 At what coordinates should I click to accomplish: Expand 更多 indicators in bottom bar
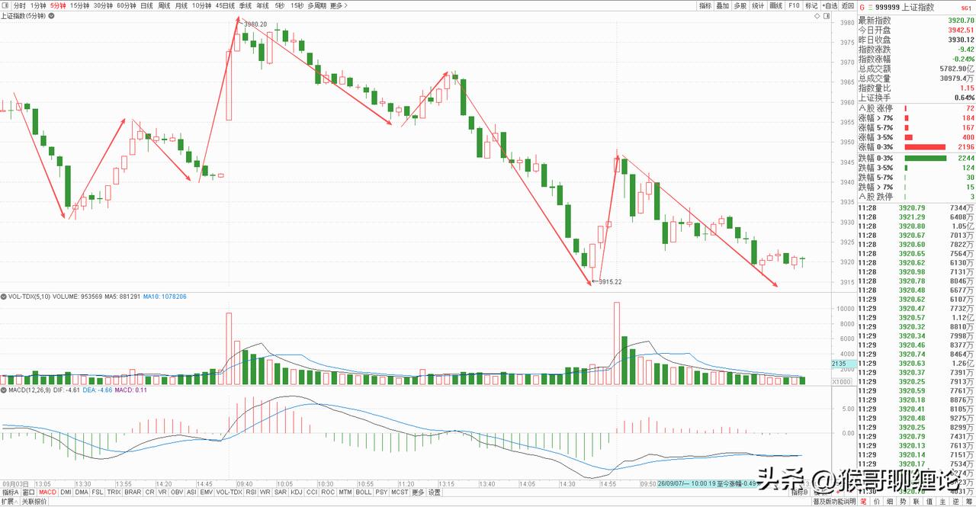[x=418, y=492]
